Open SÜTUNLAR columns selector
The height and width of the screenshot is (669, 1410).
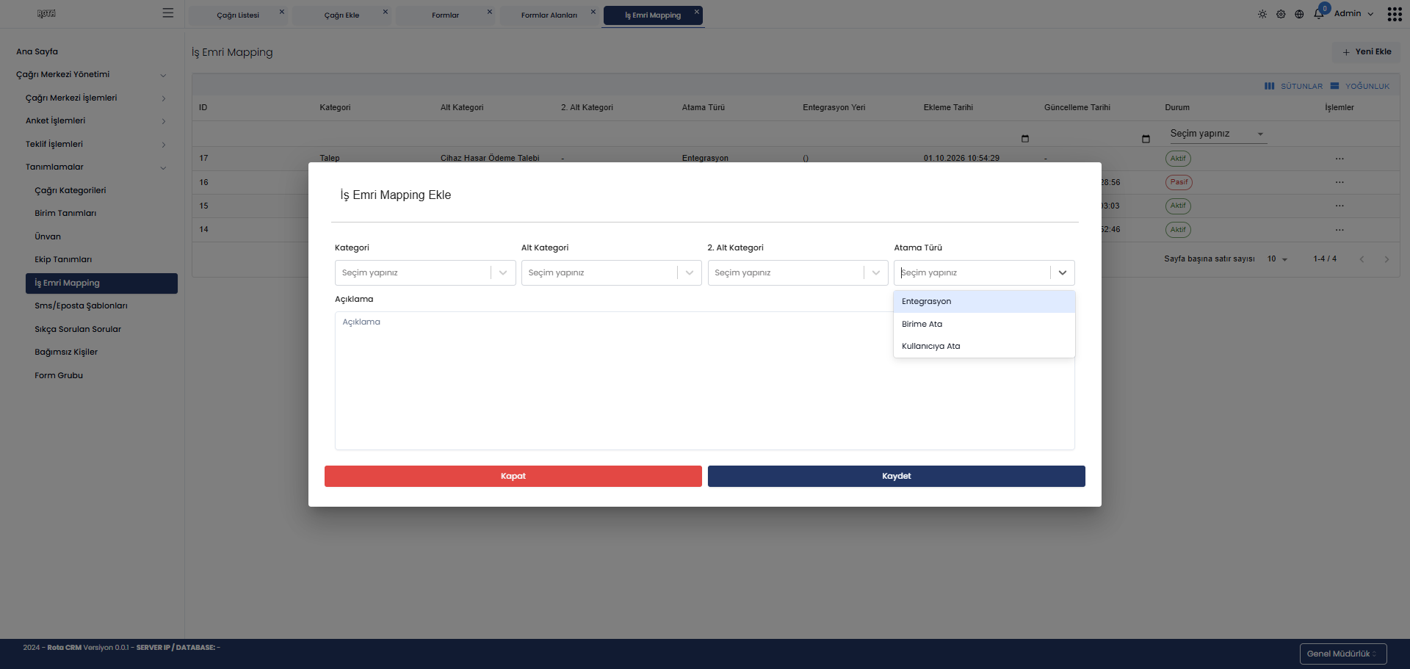[x=1293, y=86]
